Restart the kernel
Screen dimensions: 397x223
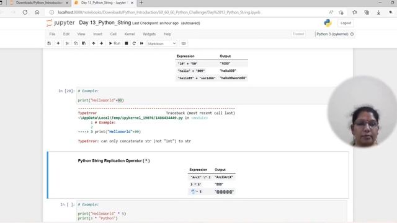(134, 43)
